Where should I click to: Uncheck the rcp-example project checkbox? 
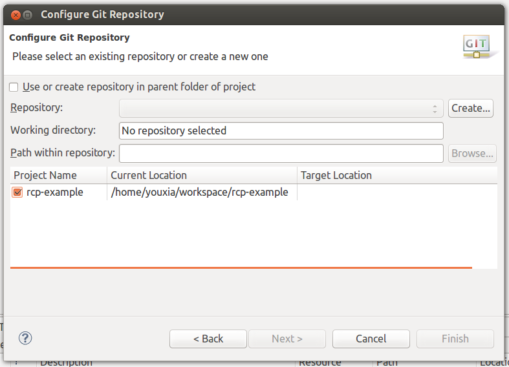coord(17,193)
